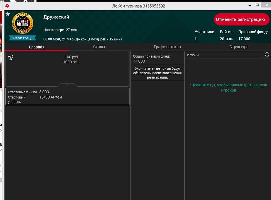Switch to the Структура tab
This screenshot has height=200, width=271.
click(239, 47)
